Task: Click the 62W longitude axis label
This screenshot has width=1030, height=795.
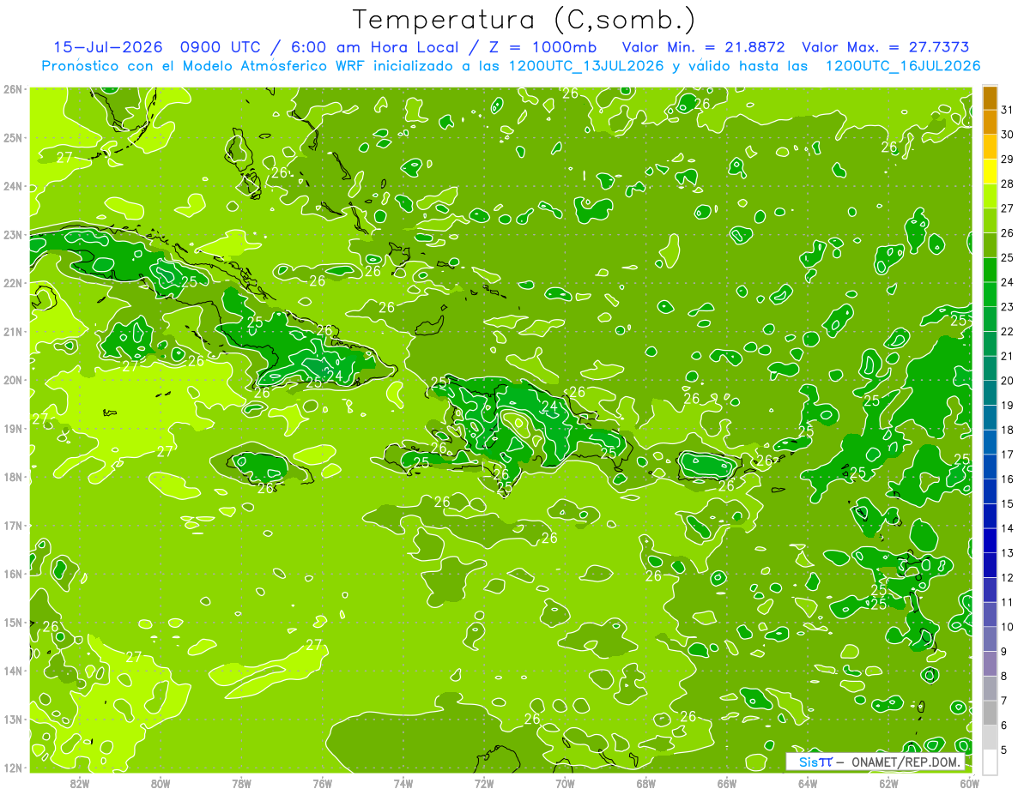Action: point(888,783)
